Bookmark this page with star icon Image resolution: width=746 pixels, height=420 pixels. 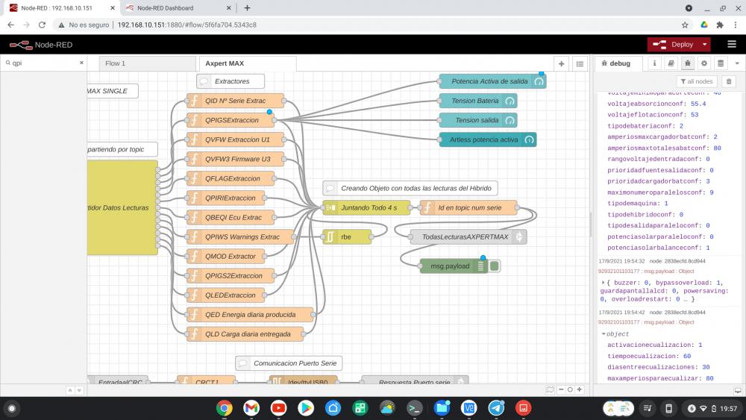tap(685, 25)
